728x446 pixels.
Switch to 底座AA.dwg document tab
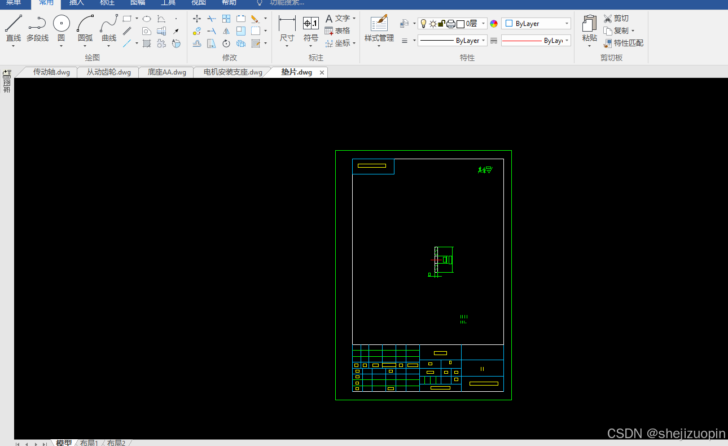click(x=166, y=72)
